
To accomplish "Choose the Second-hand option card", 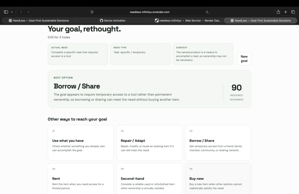I will click(149, 178).
